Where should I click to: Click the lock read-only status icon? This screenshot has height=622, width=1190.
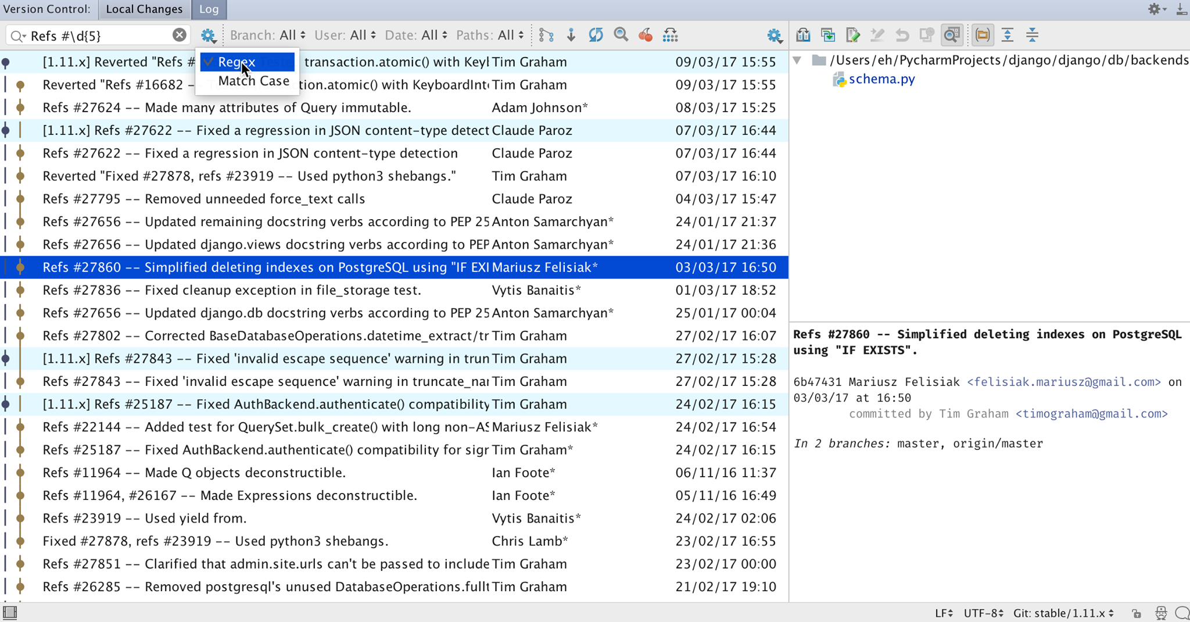coord(1137,613)
